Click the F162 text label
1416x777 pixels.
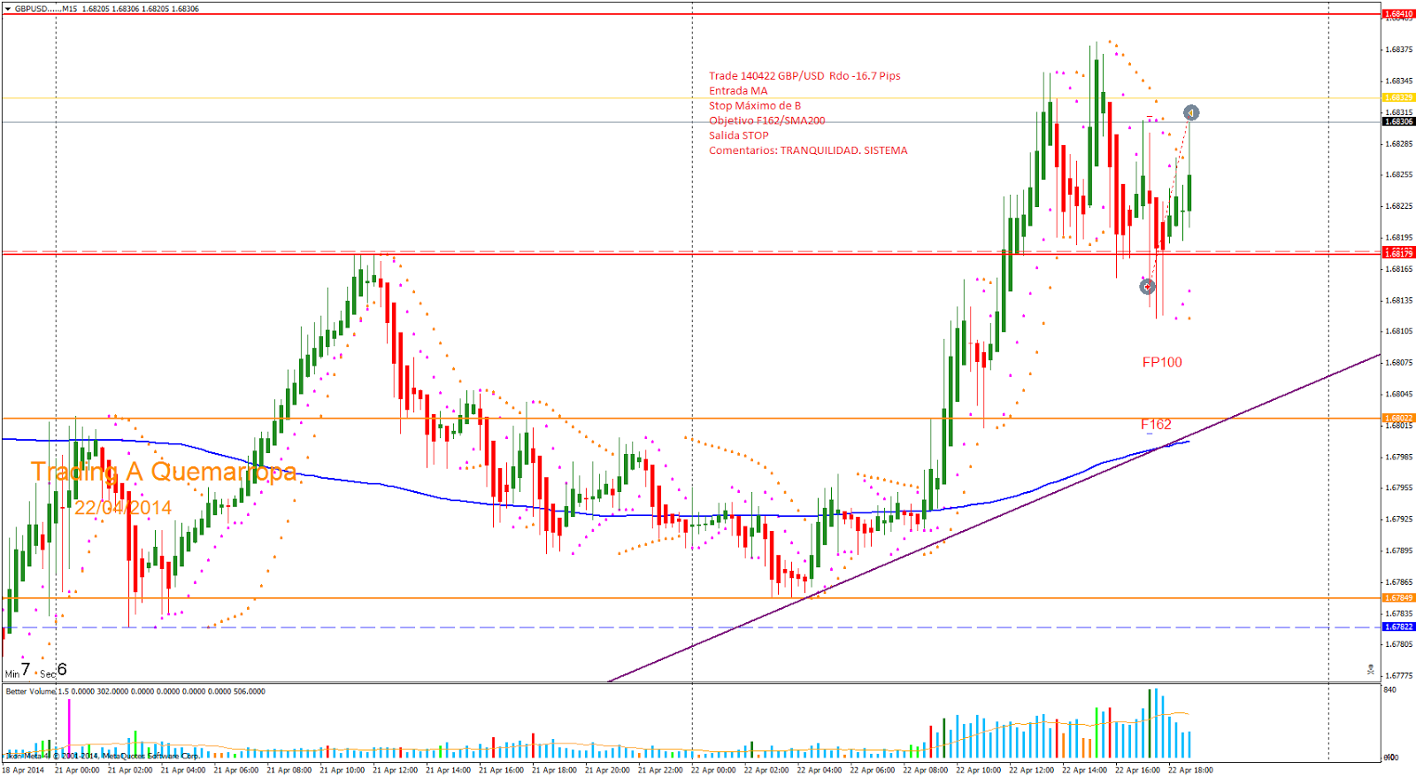(1156, 425)
